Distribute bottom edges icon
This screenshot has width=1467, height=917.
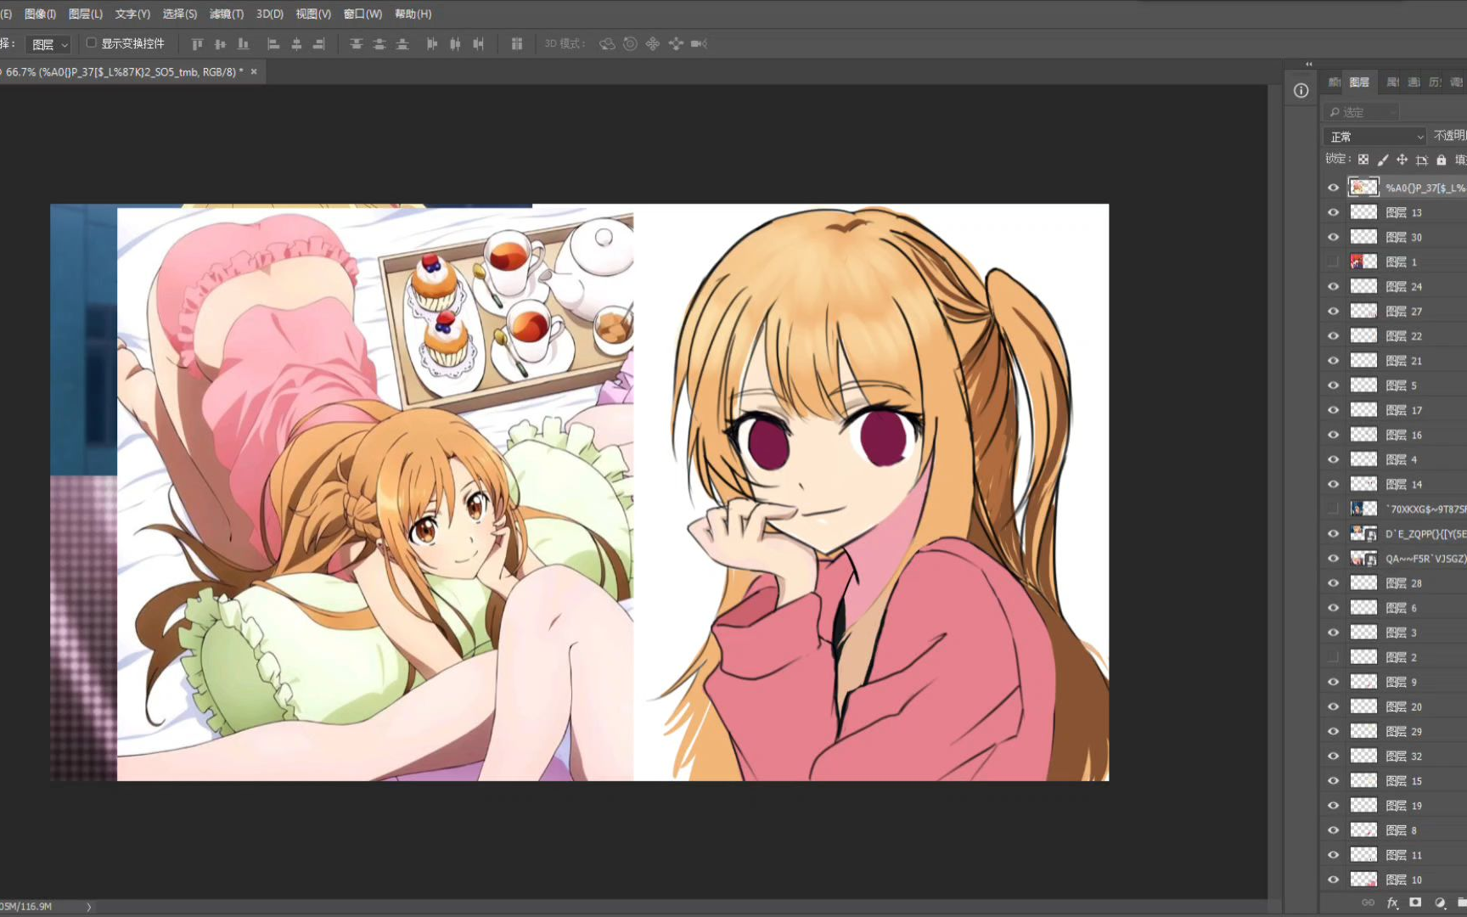[x=402, y=44]
